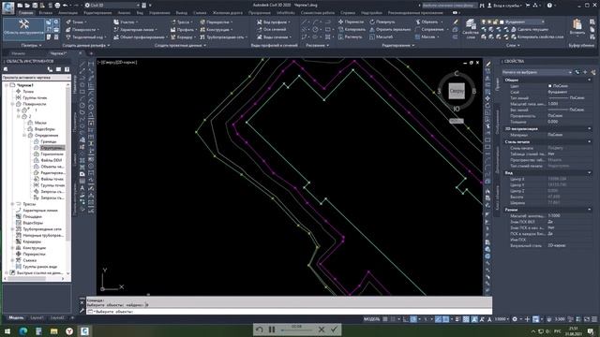Open the Анализ ribbon tab
600x337 pixels.
[x=124, y=12]
